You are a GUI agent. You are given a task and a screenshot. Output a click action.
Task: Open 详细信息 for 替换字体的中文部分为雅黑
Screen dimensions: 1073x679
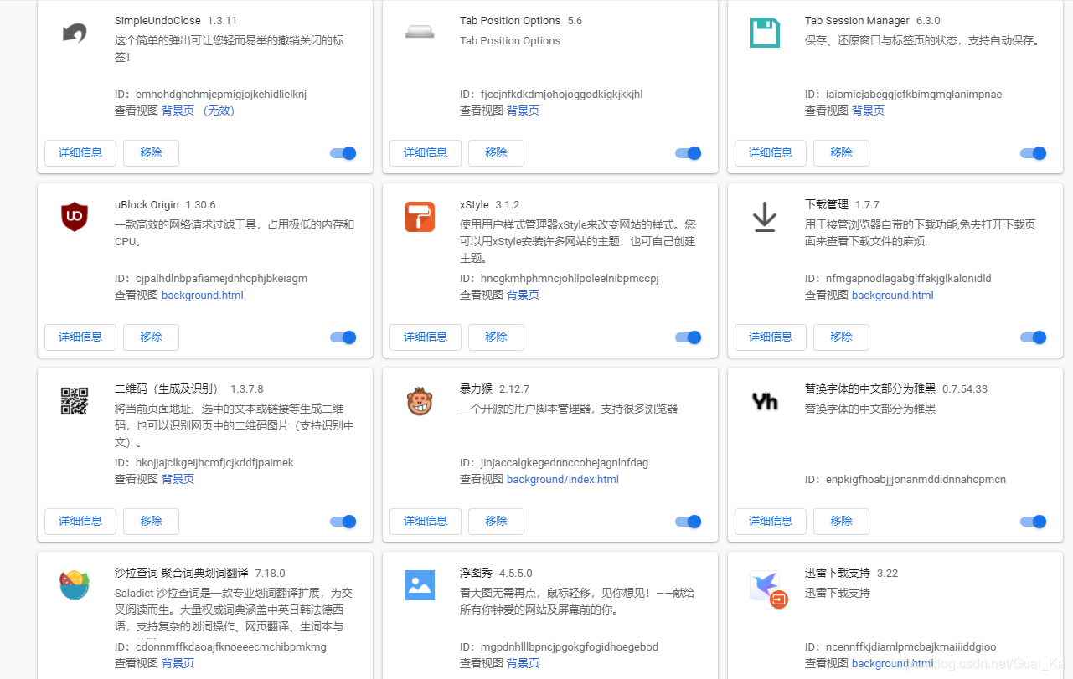coord(771,522)
